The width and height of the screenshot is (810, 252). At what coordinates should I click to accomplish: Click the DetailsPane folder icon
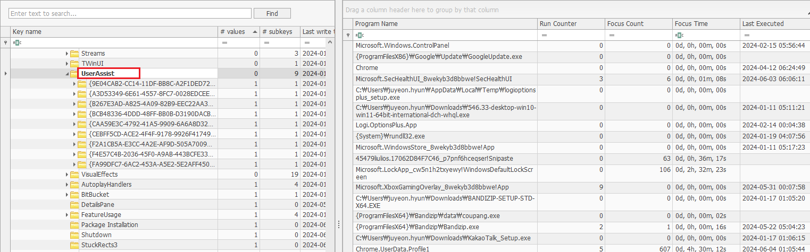point(74,204)
